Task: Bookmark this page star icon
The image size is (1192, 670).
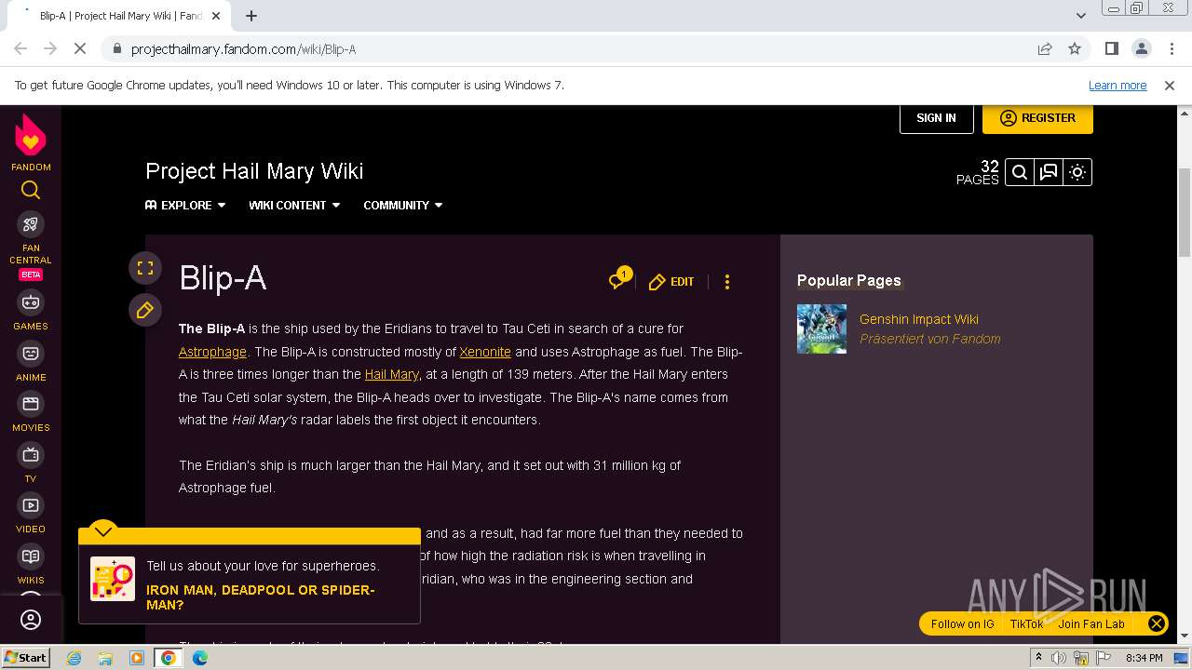Action: [x=1075, y=49]
